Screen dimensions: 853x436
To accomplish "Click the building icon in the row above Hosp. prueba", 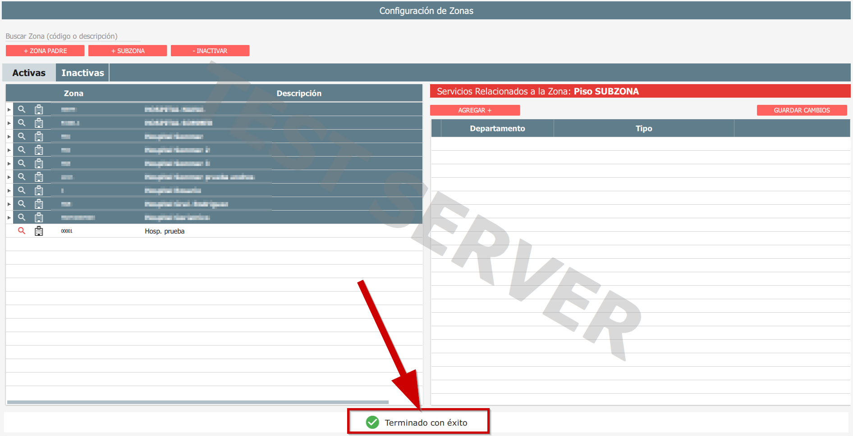I will [x=39, y=217].
